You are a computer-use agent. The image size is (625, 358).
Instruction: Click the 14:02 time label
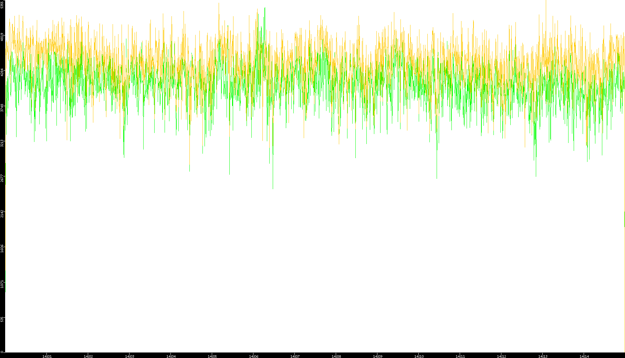click(88, 356)
